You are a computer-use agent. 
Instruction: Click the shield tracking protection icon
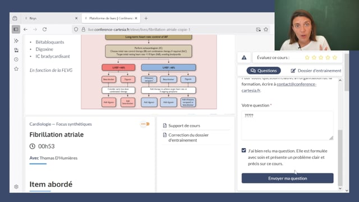76,29
